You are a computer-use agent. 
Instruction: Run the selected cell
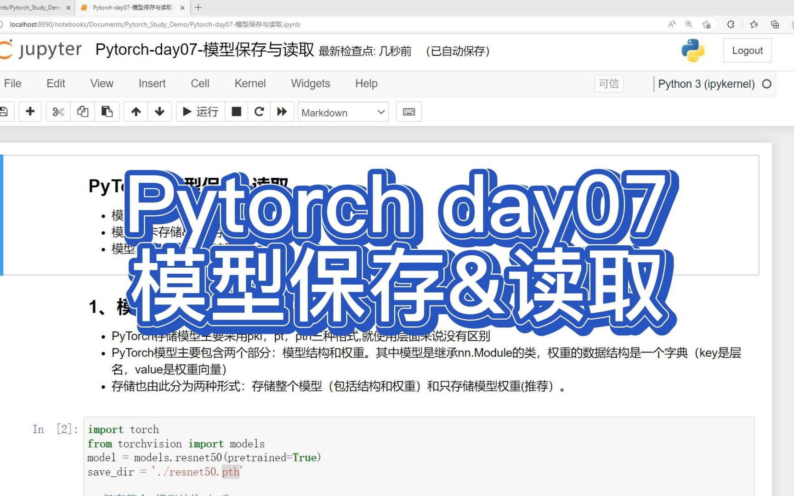[x=199, y=112]
